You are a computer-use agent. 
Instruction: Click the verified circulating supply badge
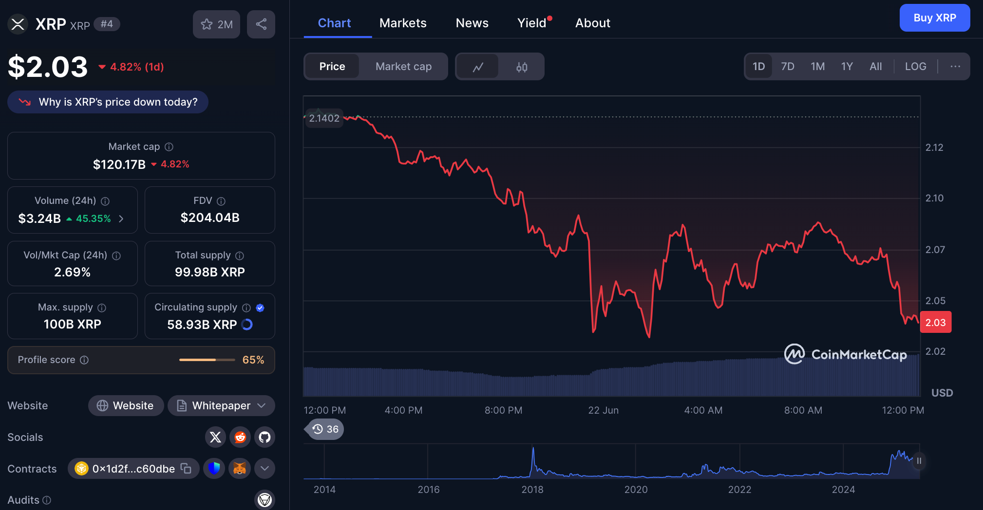click(260, 308)
